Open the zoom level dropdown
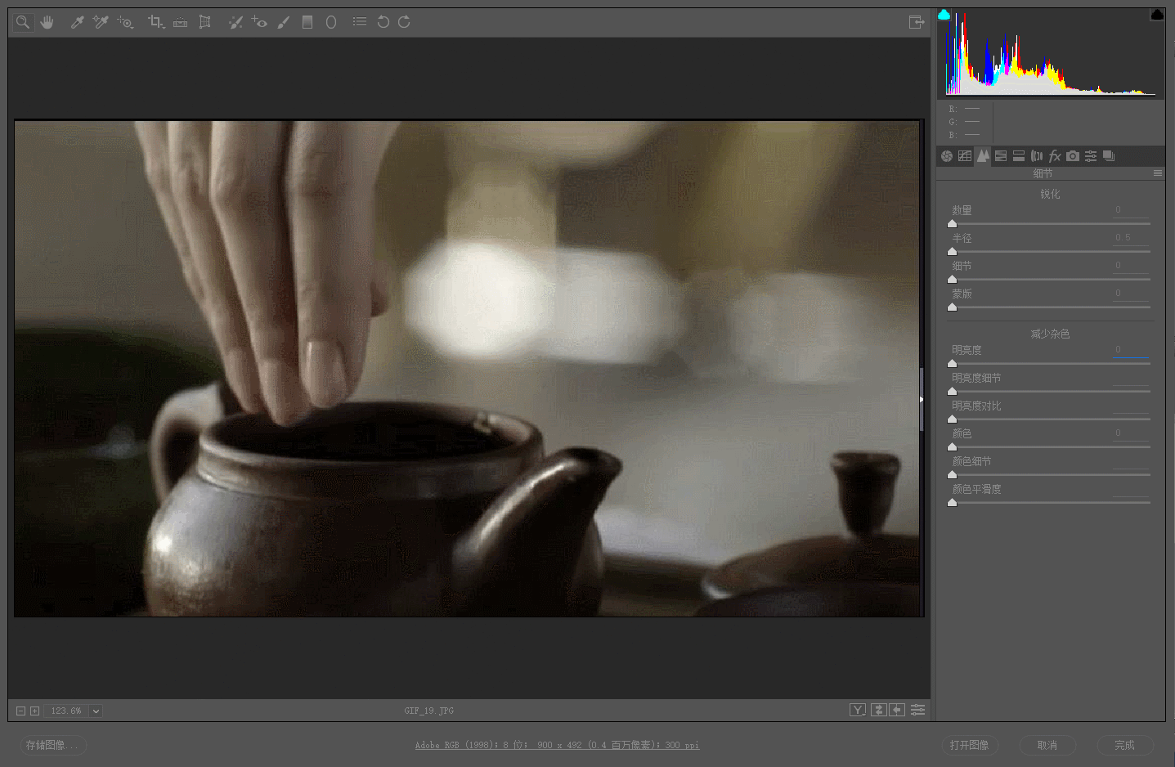Screen dimensions: 1175x767 96,711
